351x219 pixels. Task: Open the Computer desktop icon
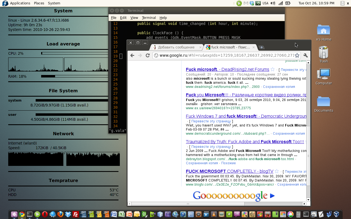[x=324, y=76]
